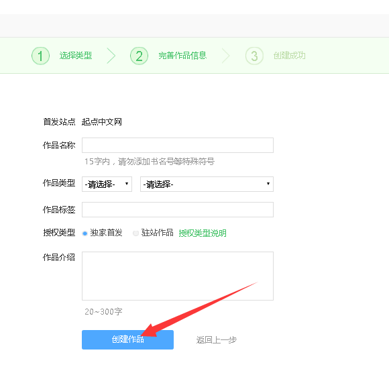This screenshot has width=389, height=375.
Task: Click inside the 作品介绍 text area
Action: pos(178,276)
